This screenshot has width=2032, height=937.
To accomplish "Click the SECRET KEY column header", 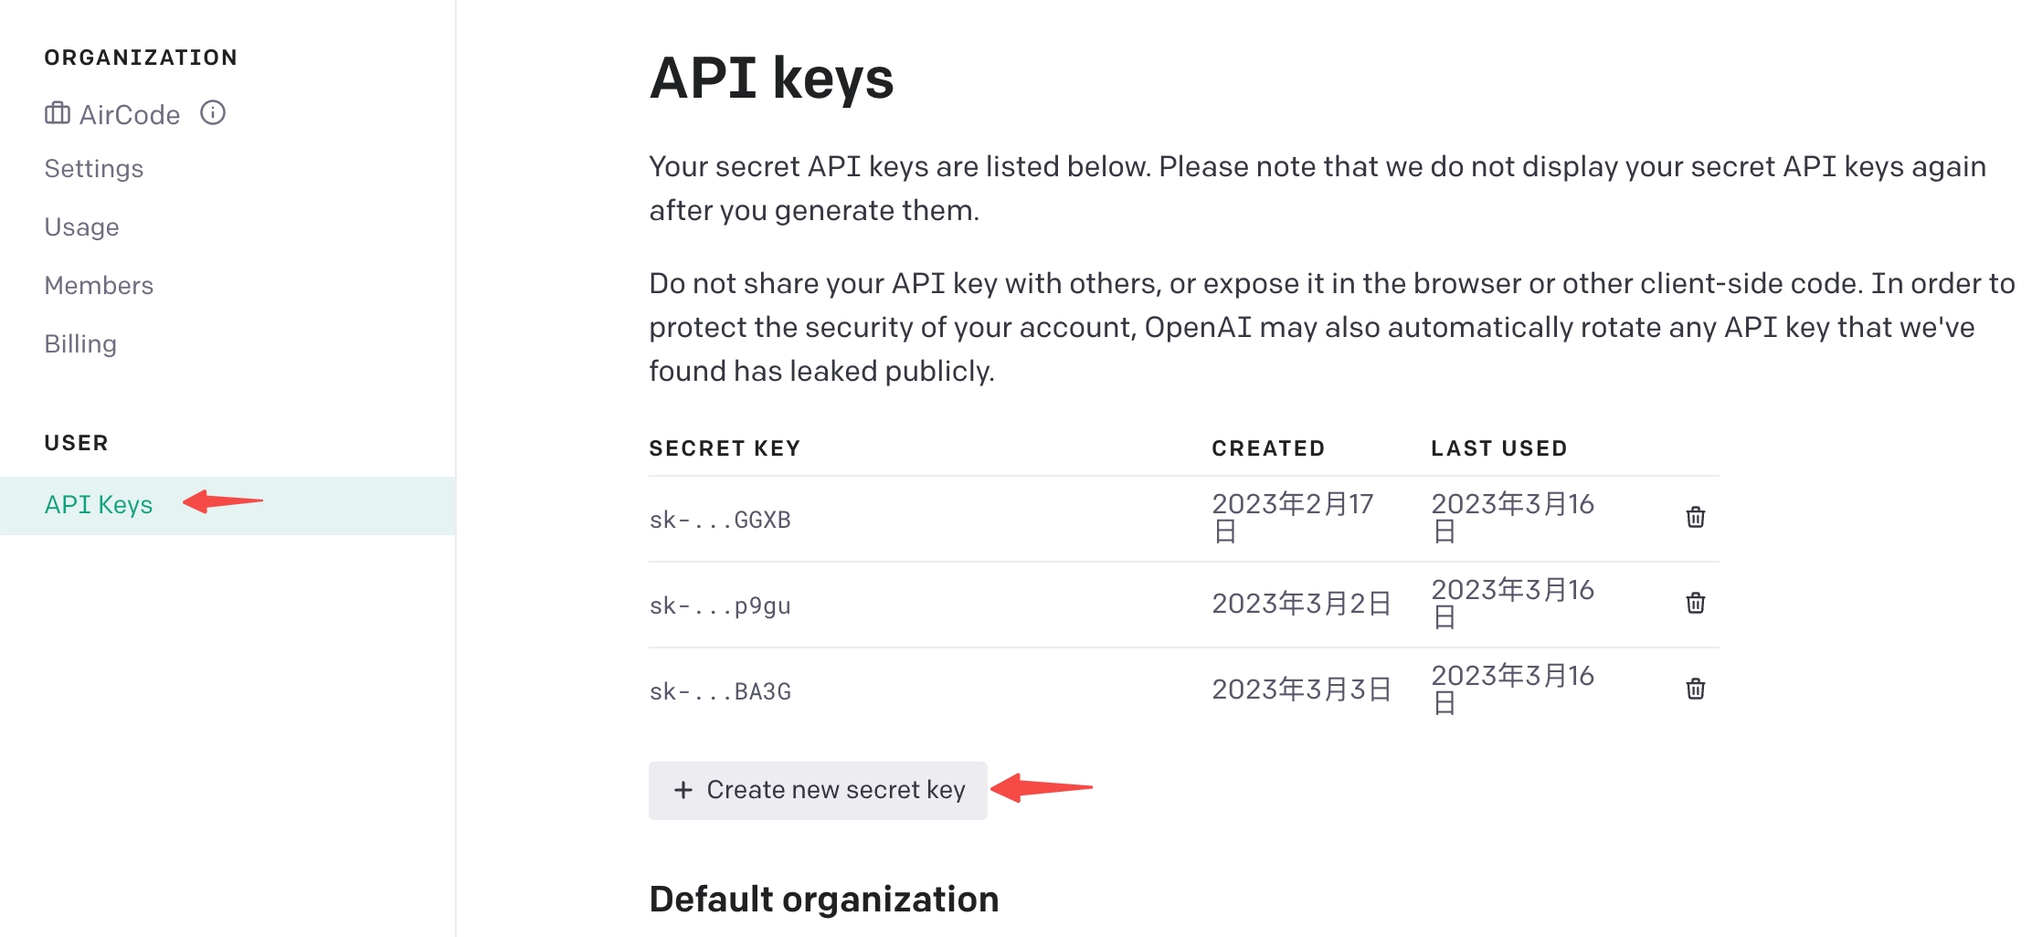I will coord(725,448).
